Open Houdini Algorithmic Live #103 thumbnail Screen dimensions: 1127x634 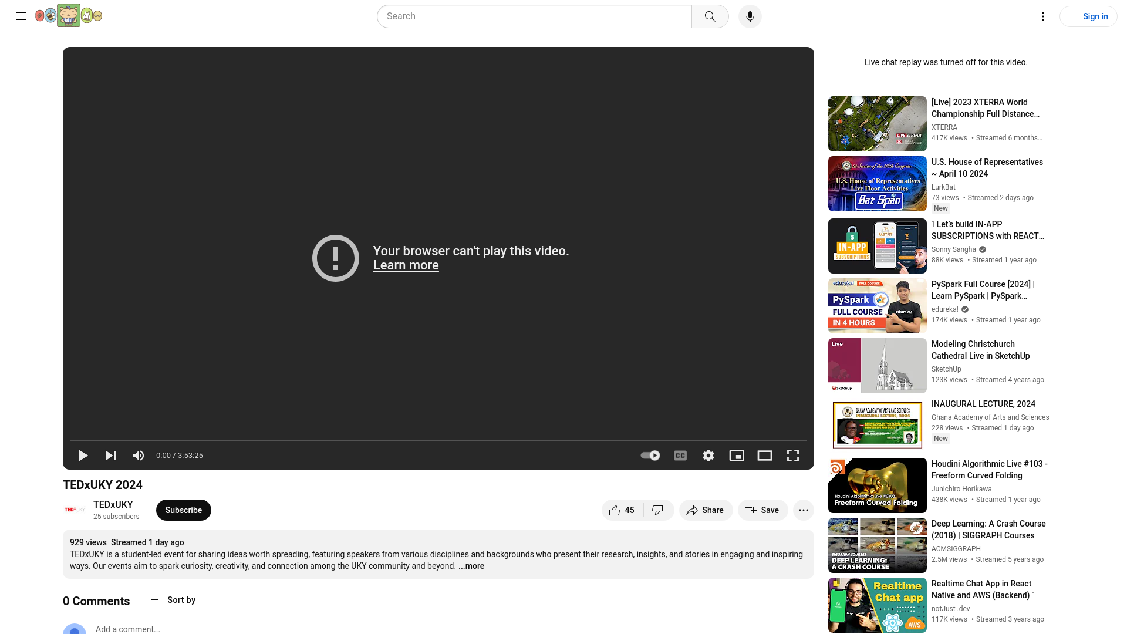pyautogui.click(x=877, y=485)
